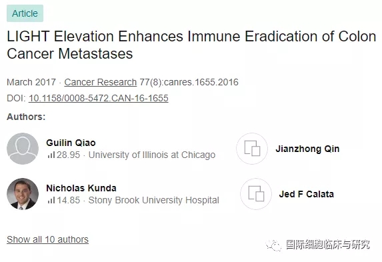Click Nicholas Kunda's score bars icon

[x=51, y=200]
